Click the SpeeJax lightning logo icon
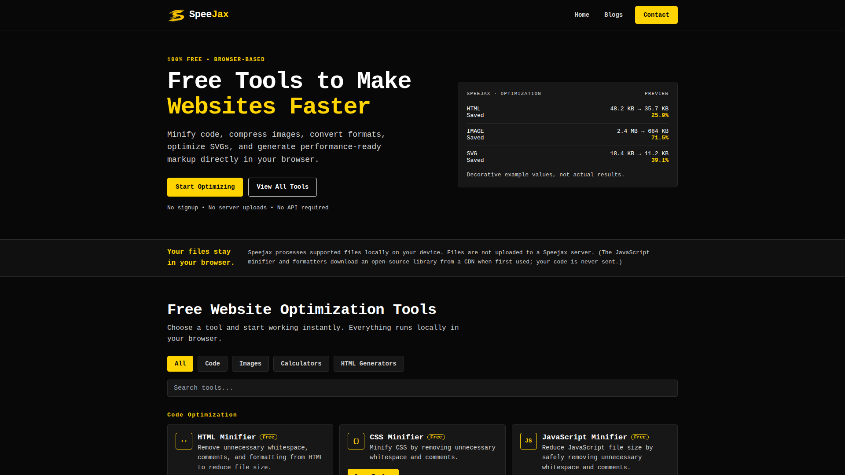The height and width of the screenshot is (475, 845). coord(176,15)
